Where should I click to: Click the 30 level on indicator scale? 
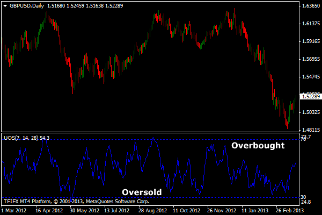[x=304, y=197]
